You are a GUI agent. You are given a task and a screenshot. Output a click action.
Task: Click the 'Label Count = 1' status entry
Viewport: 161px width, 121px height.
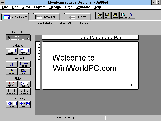pyautogui.click(x=65, y=118)
